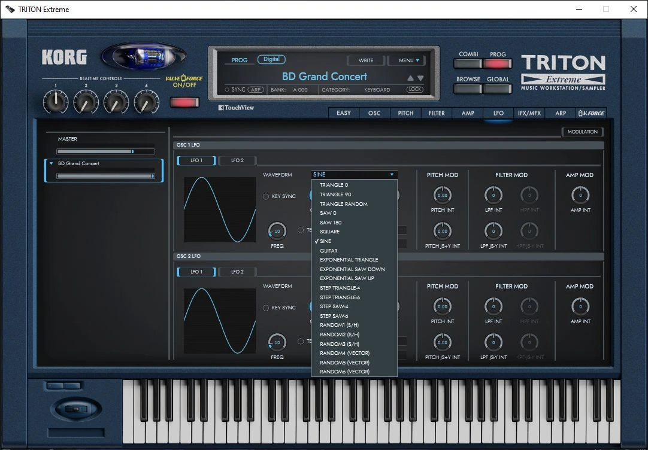The image size is (648, 450).
Task: Click the Digital category pill
Action: click(x=271, y=59)
